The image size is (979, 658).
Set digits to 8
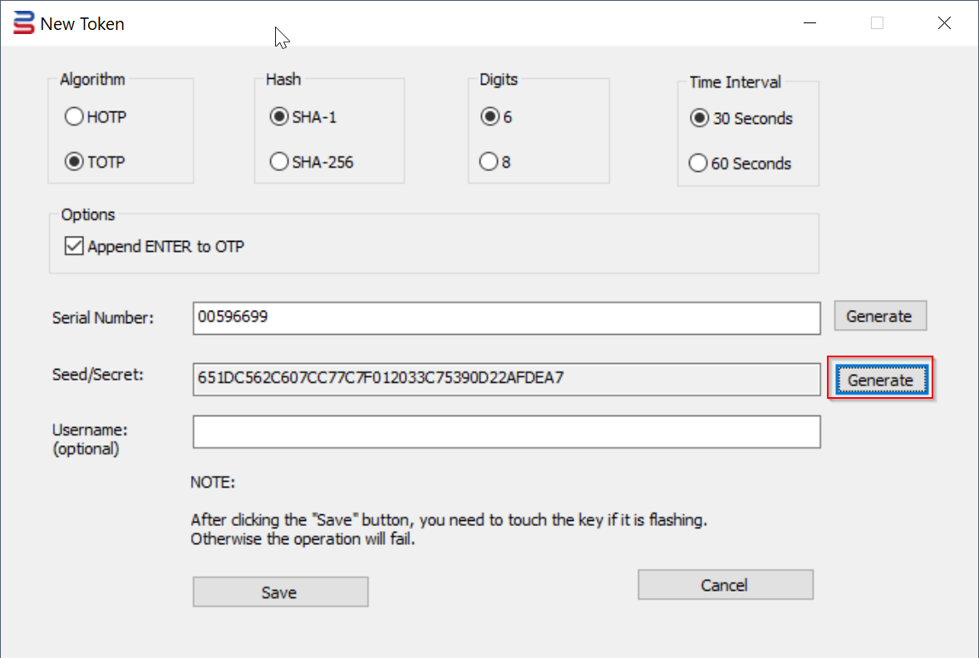tap(490, 162)
